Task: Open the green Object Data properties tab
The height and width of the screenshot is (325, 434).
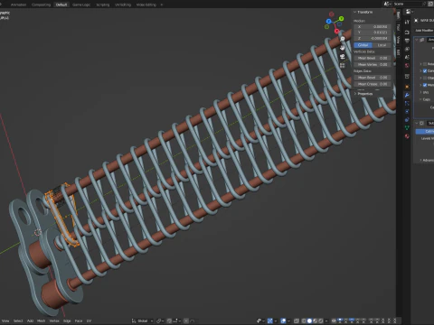Action: pyautogui.click(x=407, y=127)
